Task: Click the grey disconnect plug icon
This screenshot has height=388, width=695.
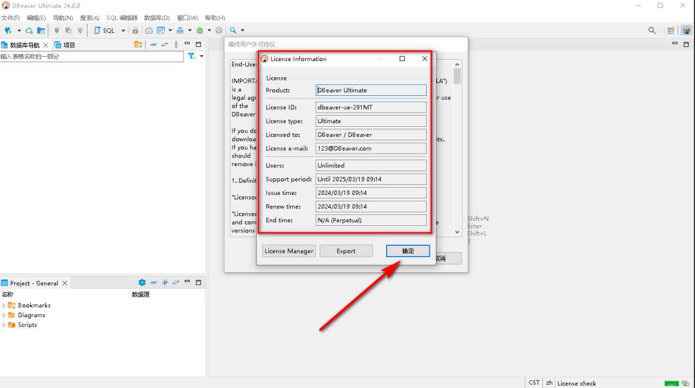Action: tap(80, 31)
